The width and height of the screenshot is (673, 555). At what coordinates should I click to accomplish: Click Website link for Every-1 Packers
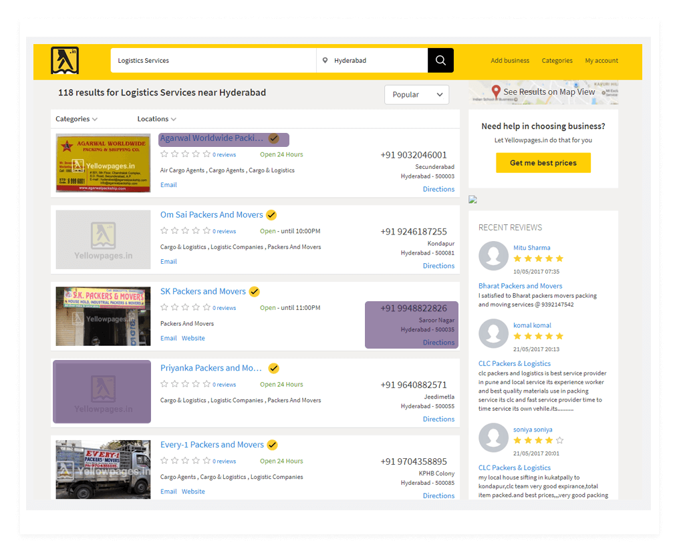(x=193, y=492)
